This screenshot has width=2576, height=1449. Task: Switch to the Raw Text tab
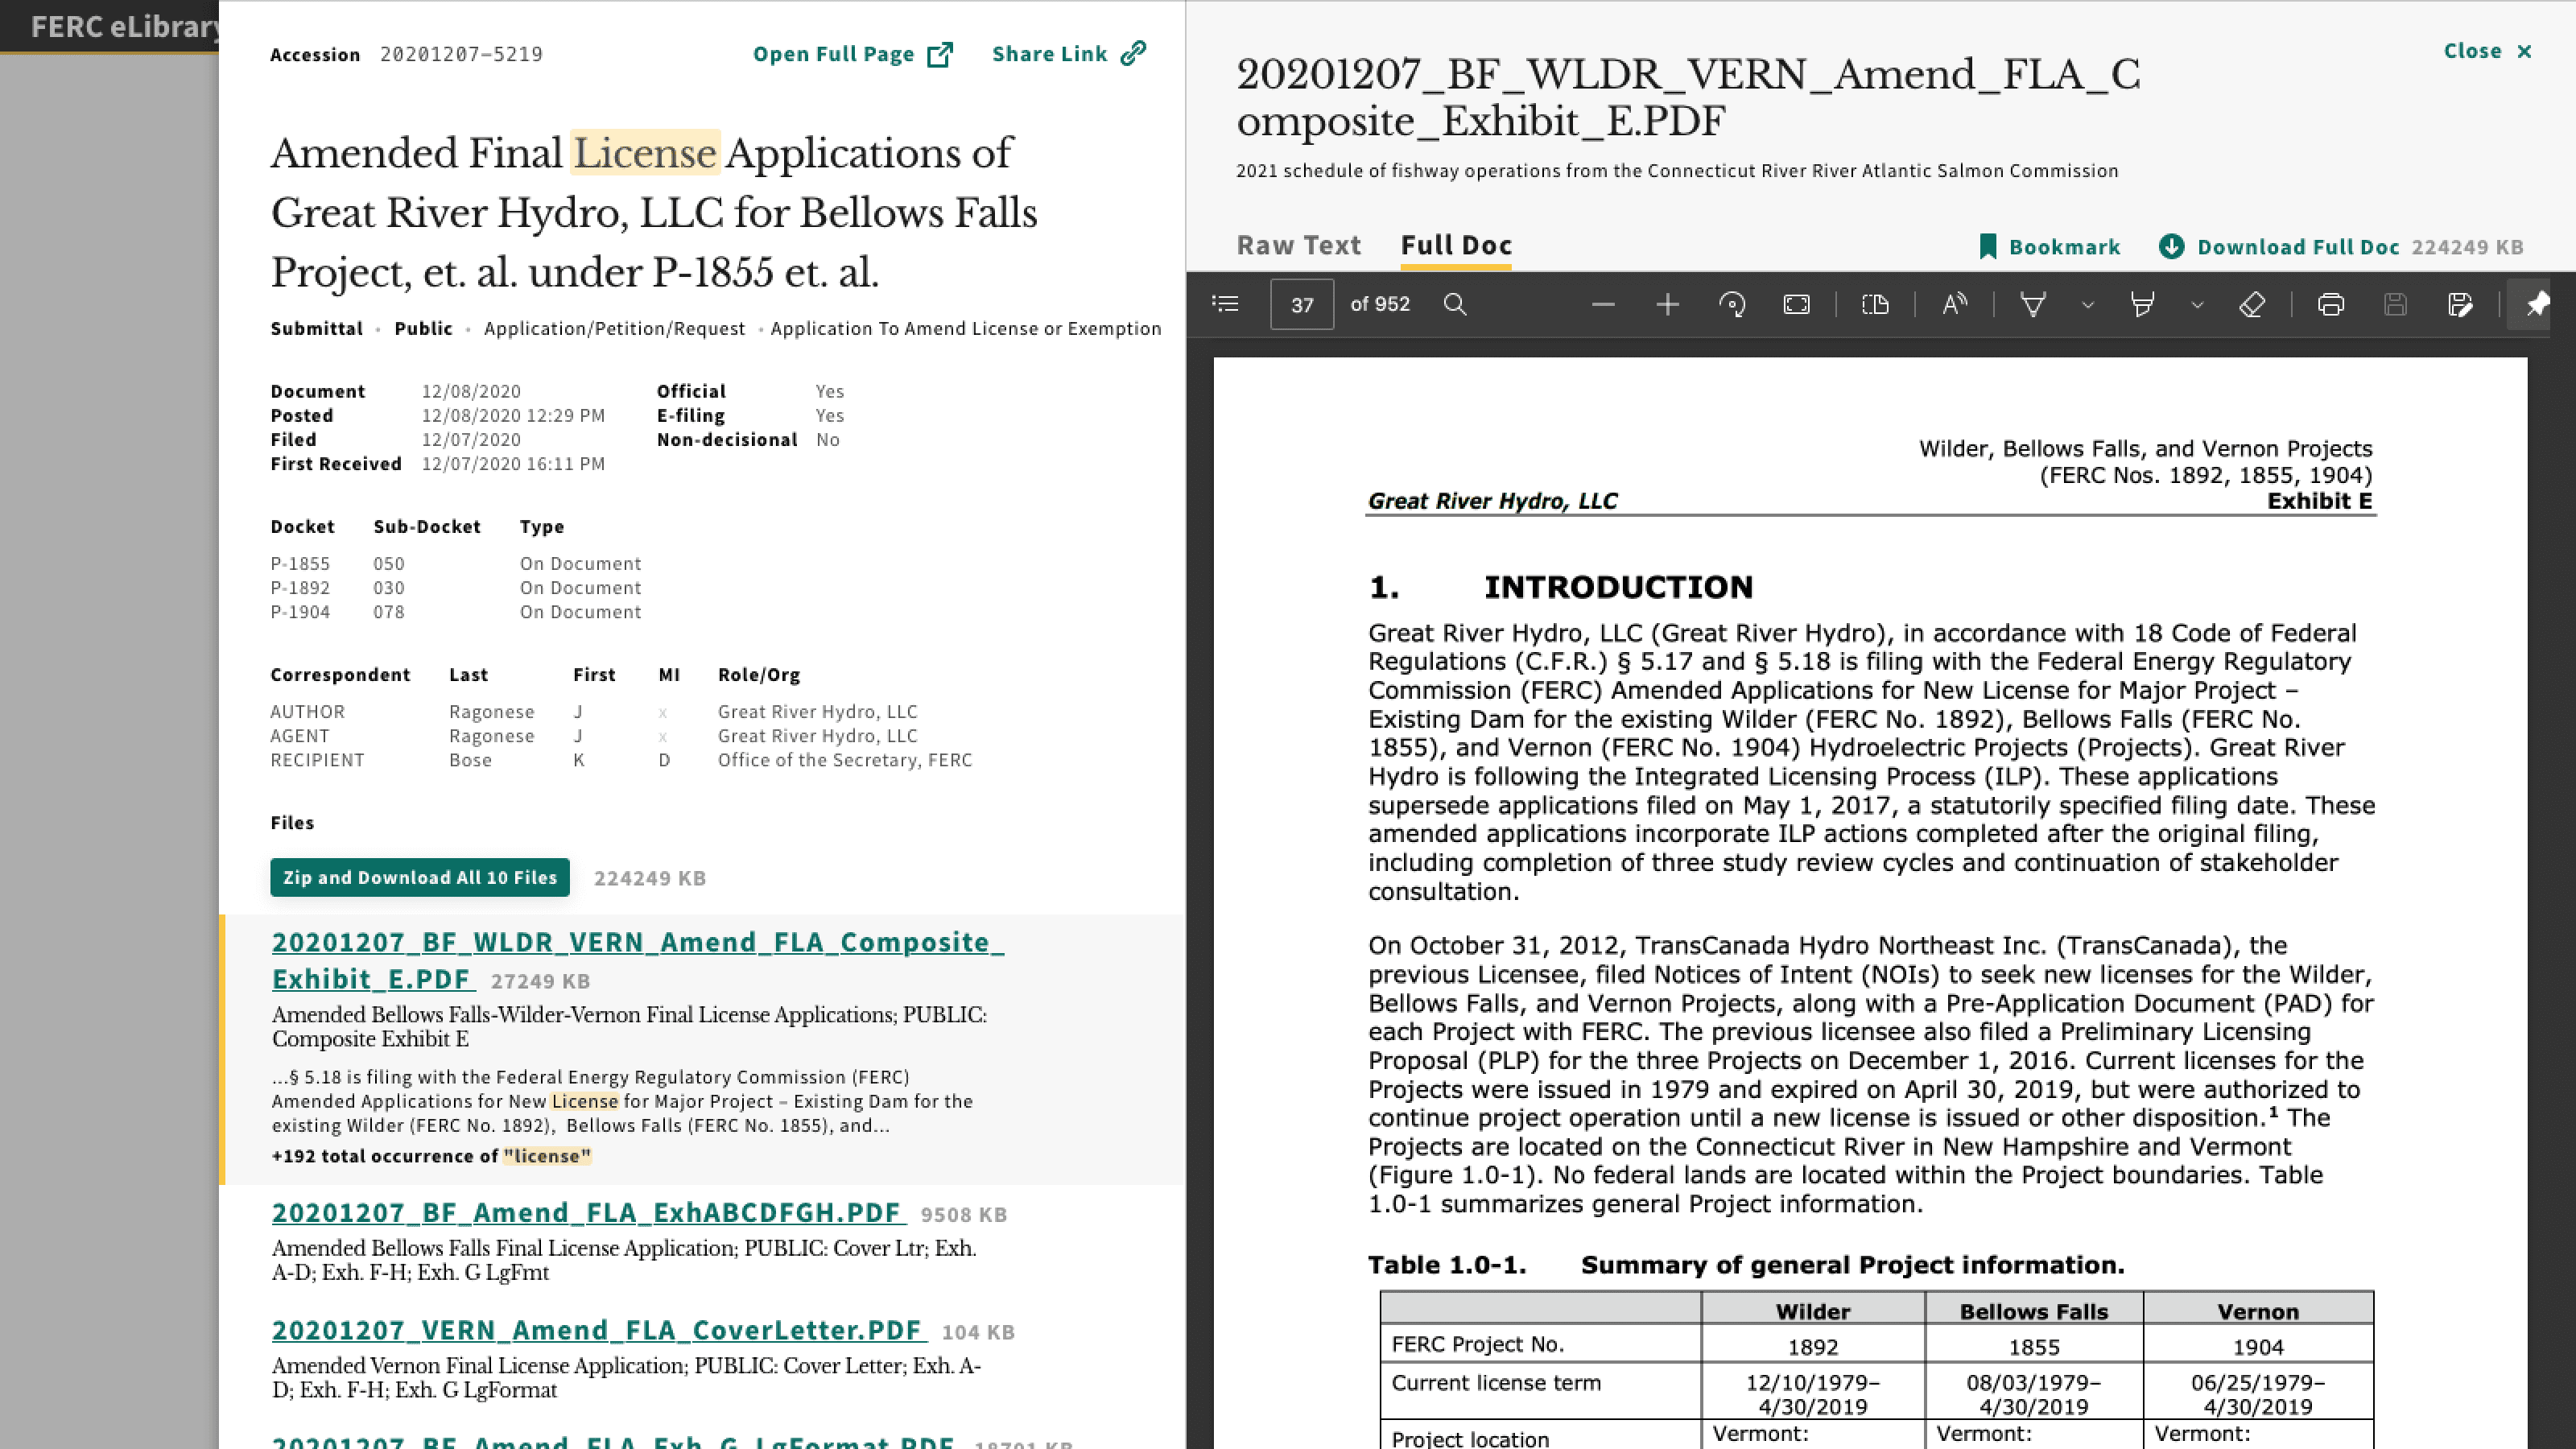(x=1298, y=245)
